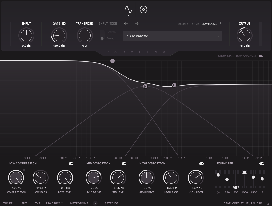The height and width of the screenshot is (206, 272).
Task: Click the 250 EQ slider handle
Action: (227, 179)
